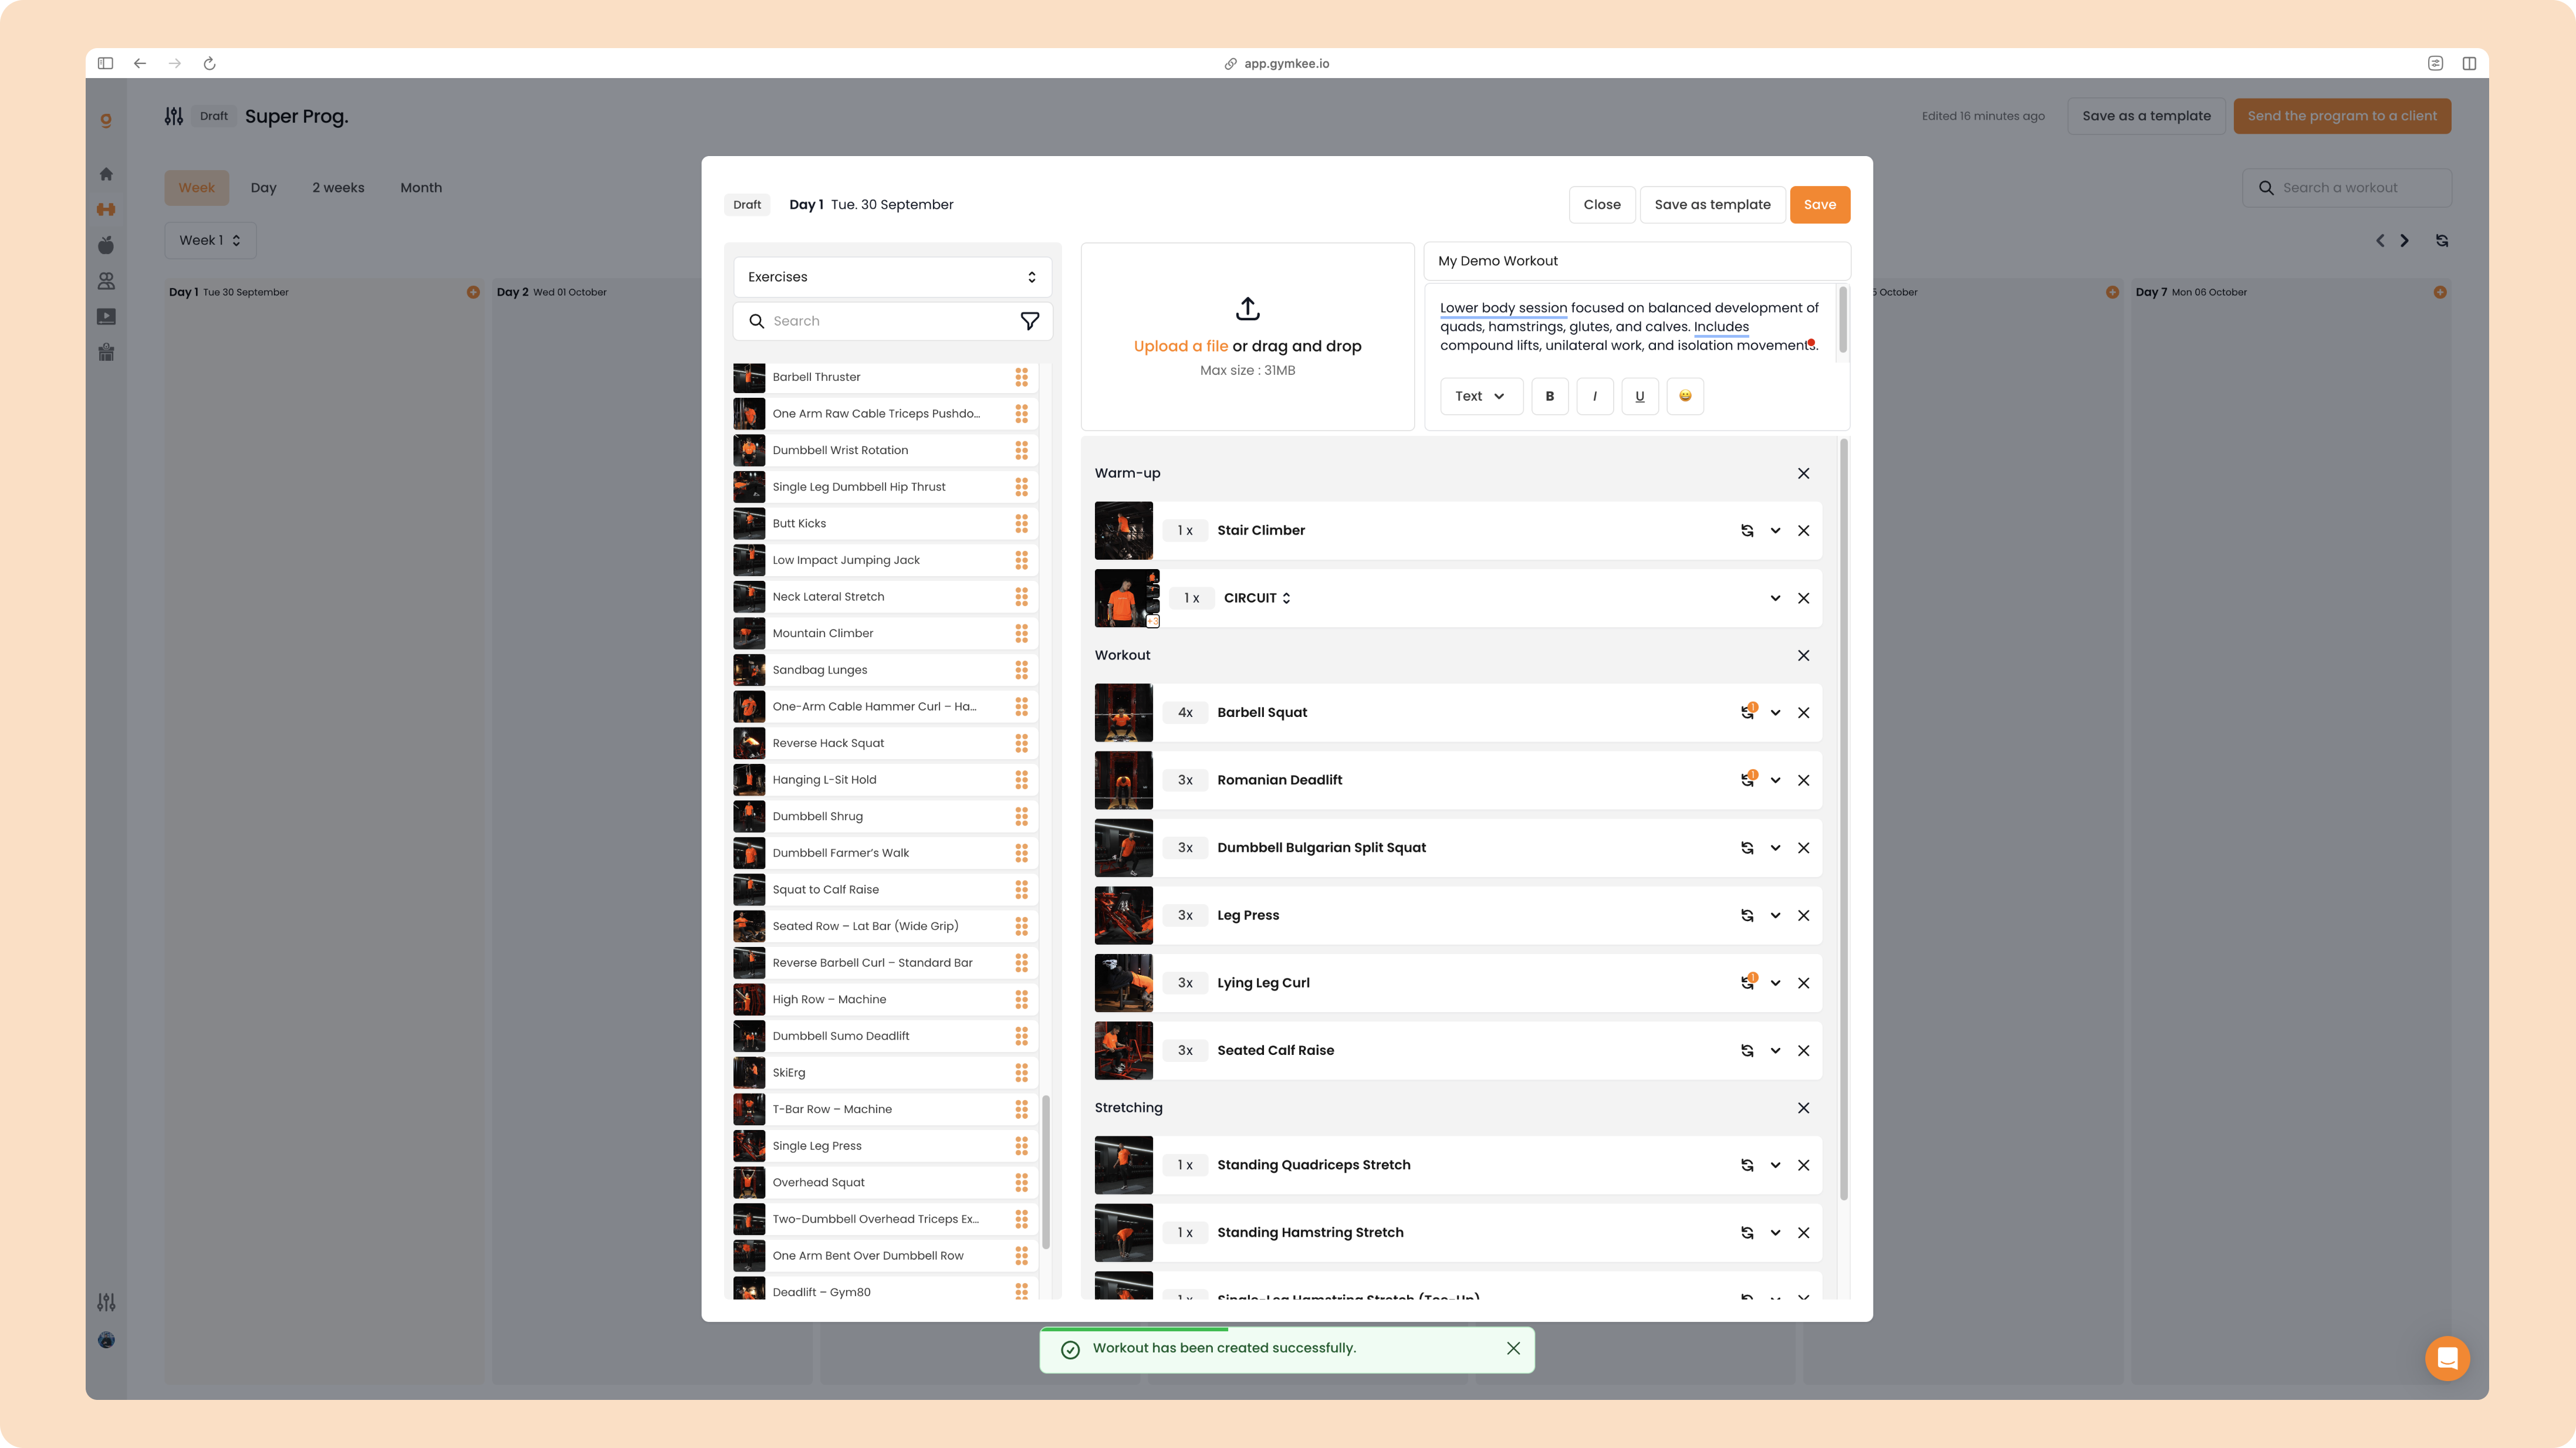Open the home icon in sidebar
Image resolution: width=2576 pixels, height=1448 pixels.
[x=106, y=174]
